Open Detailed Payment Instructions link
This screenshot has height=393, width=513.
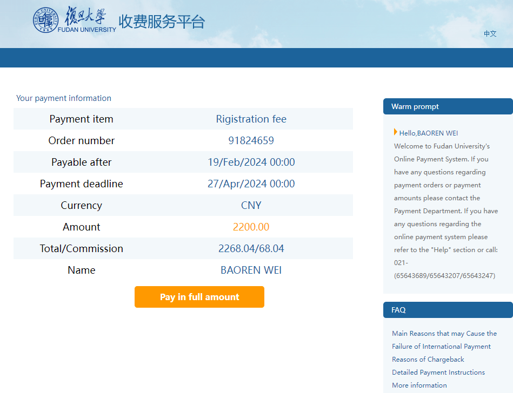[x=438, y=372]
